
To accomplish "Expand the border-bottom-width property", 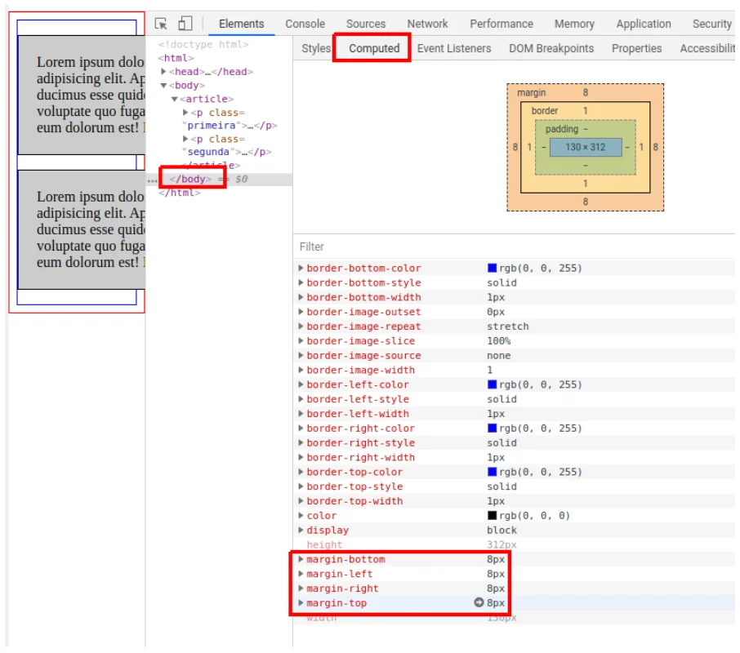I will [301, 297].
